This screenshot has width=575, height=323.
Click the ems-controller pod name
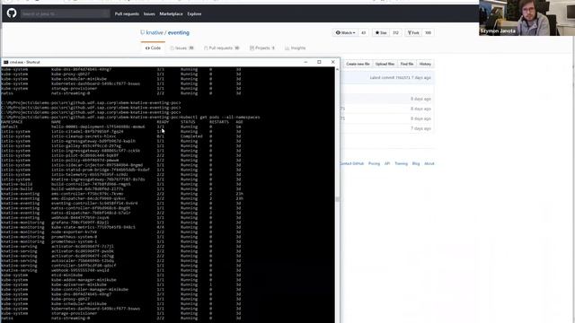[x=87, y=194]
